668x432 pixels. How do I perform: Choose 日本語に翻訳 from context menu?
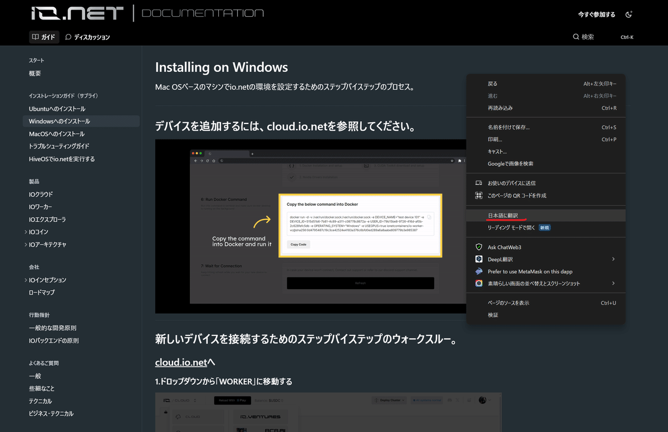[546, 215]
